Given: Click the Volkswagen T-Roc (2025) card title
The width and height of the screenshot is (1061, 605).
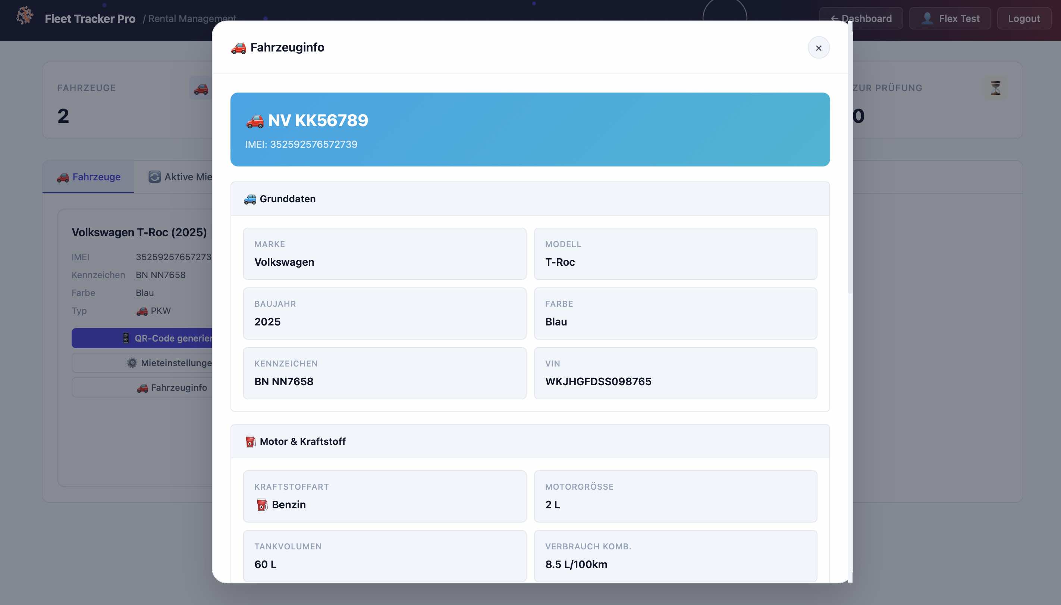Looking at the screenshot, I should (x=139, y=232).
